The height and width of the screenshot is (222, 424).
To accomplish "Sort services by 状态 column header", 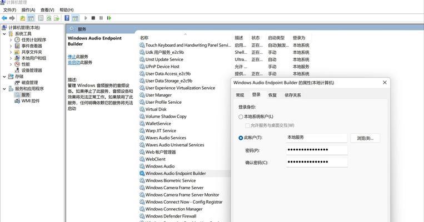I will pos(256,38).
